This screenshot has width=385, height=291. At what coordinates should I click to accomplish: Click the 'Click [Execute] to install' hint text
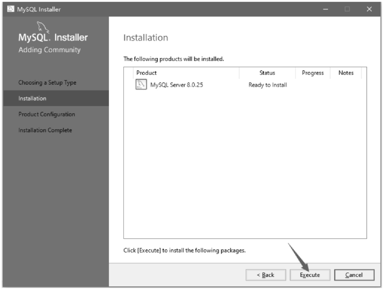tap(184, 250)
